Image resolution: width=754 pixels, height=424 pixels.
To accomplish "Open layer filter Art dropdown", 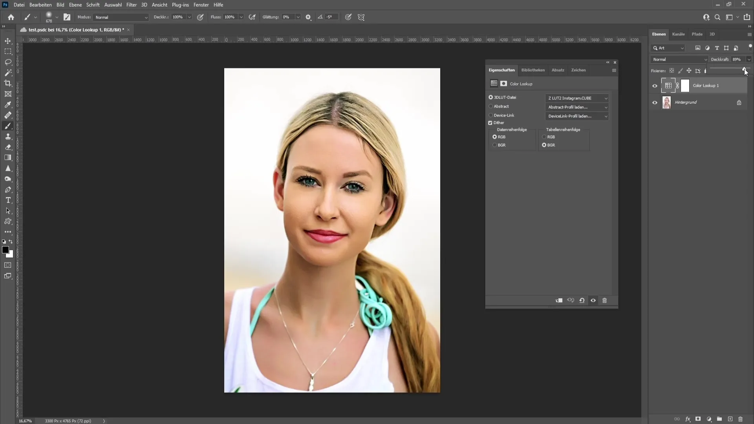I will [668, 48].
